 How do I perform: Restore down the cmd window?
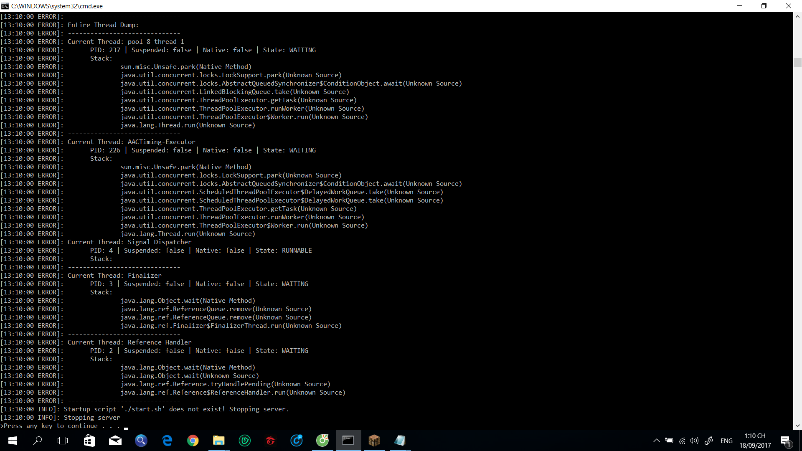[764, 6]
